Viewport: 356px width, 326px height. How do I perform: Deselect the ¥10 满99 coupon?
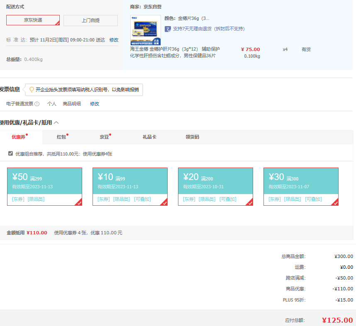tap(130, 187)
